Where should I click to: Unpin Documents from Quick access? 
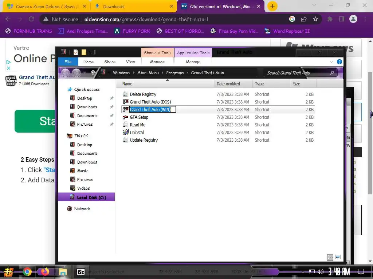111,116
